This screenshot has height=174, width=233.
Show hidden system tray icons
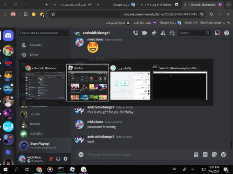192,169
